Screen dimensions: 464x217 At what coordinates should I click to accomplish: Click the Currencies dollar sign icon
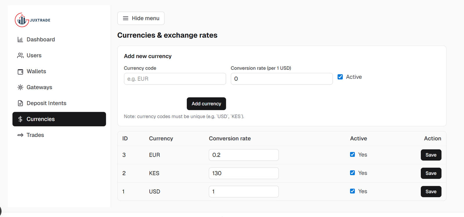click(x=20, y=119)
